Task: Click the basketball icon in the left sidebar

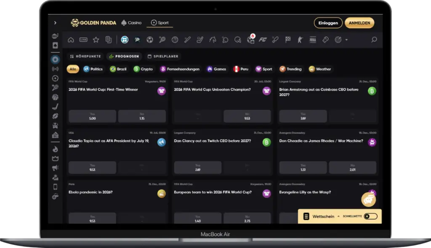Action: 55,97
